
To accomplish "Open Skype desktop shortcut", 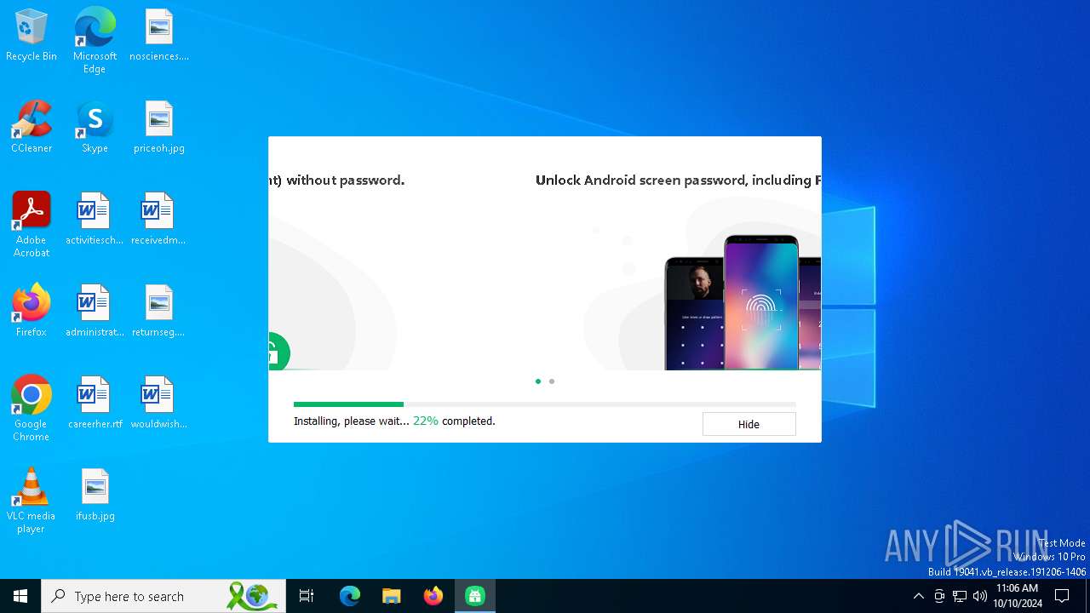I will pos(95,128).
